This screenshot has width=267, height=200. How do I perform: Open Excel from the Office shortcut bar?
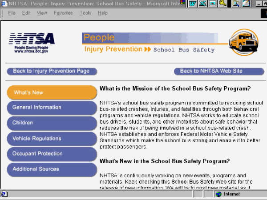pyautogui.click(x=202, y=4)
